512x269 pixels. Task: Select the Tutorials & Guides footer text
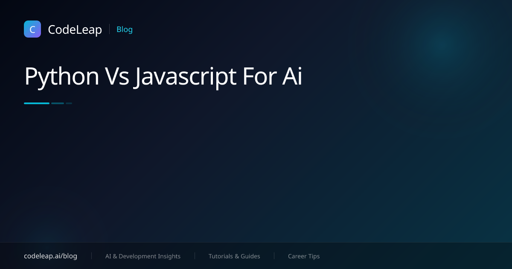pyautogui.click(x=234, y=256)
